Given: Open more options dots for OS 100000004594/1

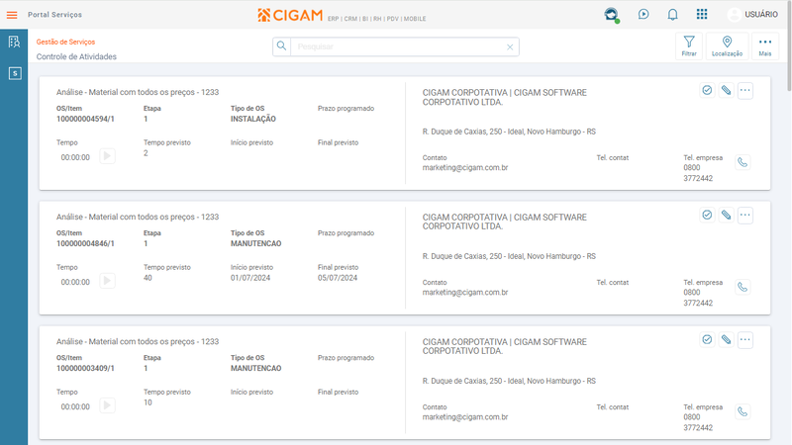Looking at the screenshot, I should pyautogui.click(x=745, y=90).
